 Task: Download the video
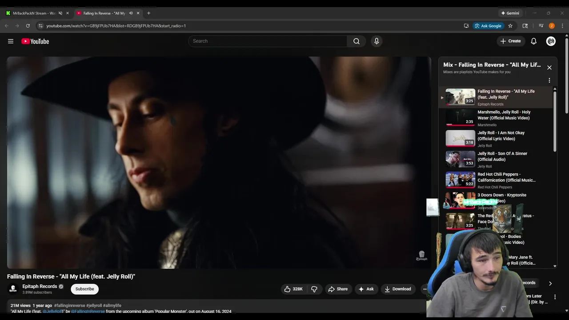coord(398,289)
